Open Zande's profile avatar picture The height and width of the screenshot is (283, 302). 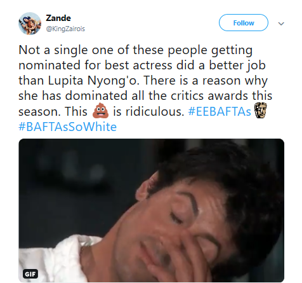pos(30,24)
